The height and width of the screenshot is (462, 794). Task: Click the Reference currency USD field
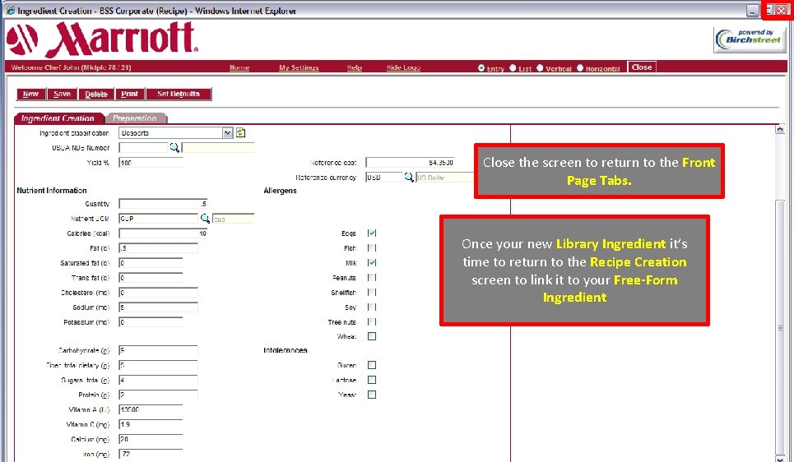383,177
